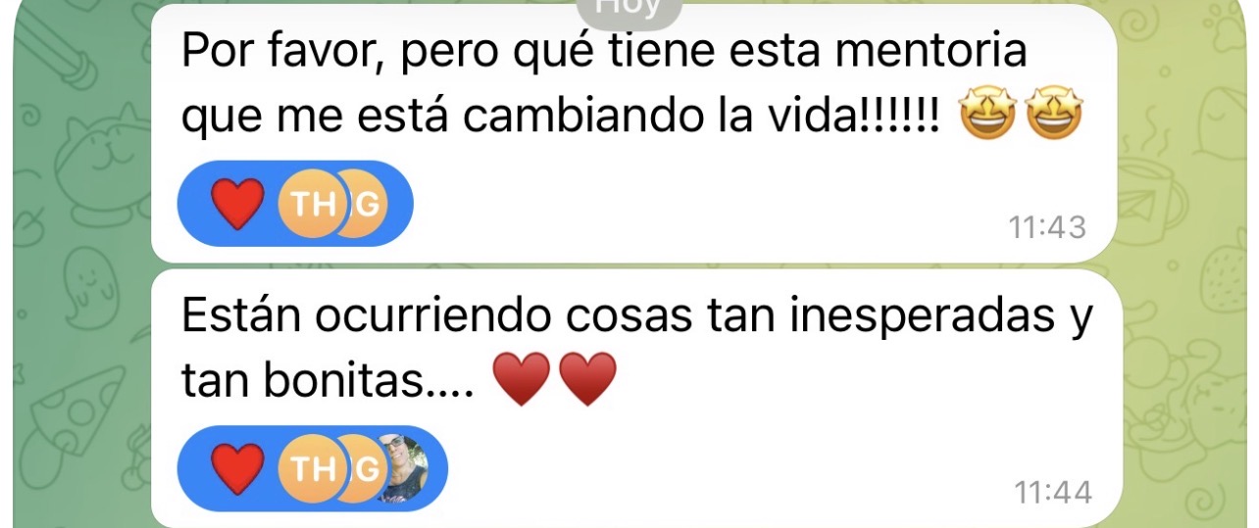
Task: Click the second star-struck emoji
Action: (x=1055, y=118)
